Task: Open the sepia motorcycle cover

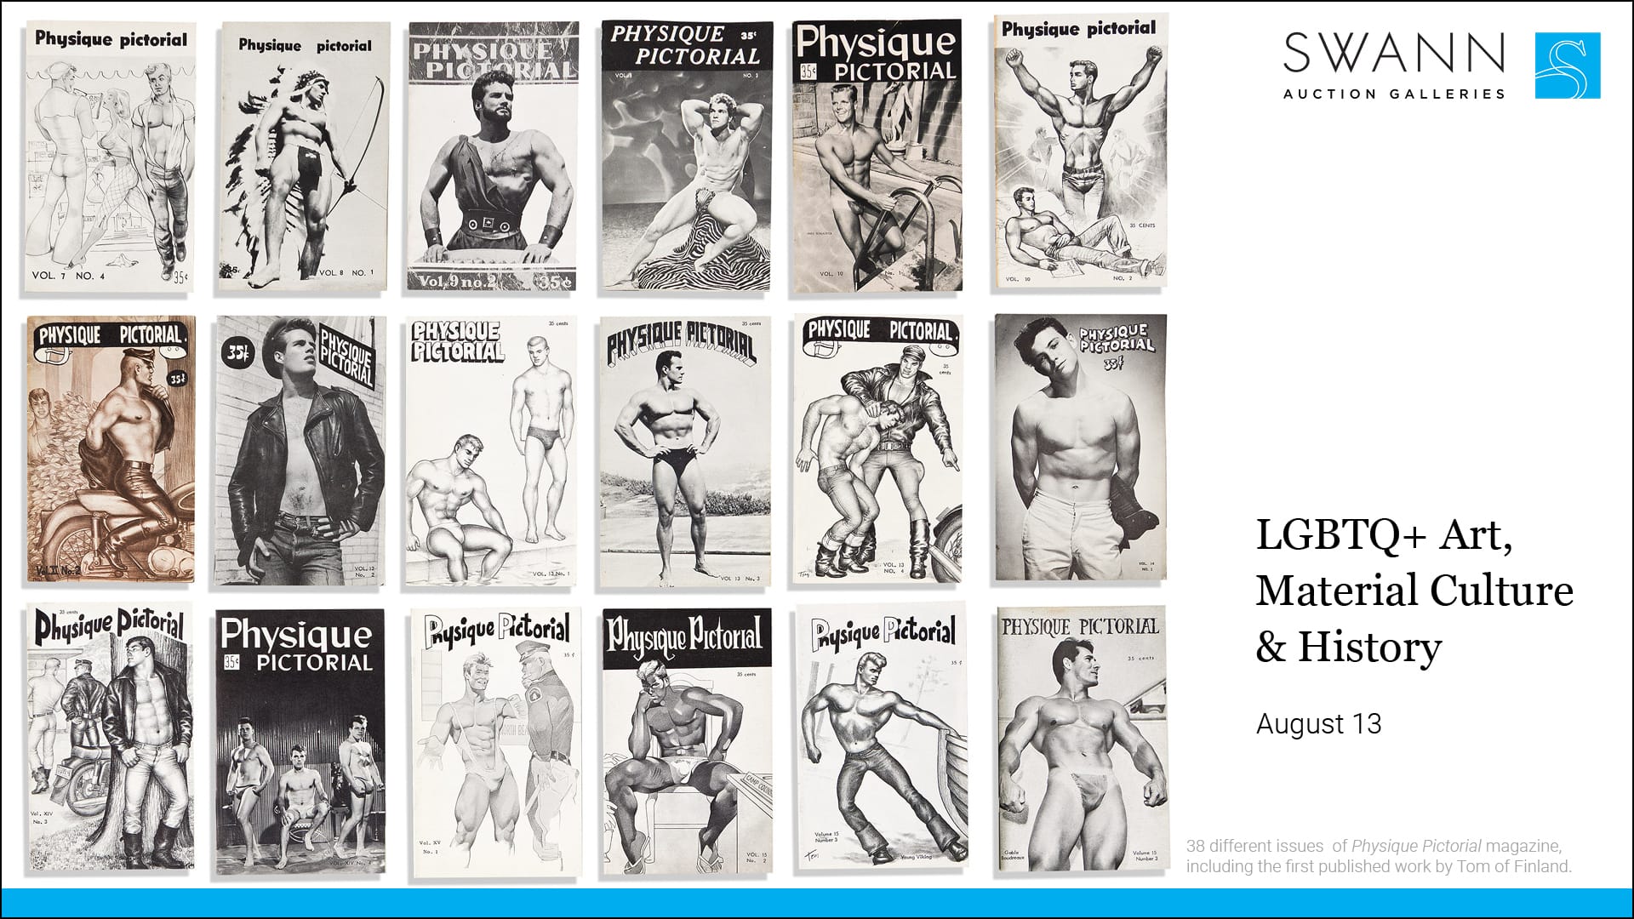Action: (x=111, y=450)
